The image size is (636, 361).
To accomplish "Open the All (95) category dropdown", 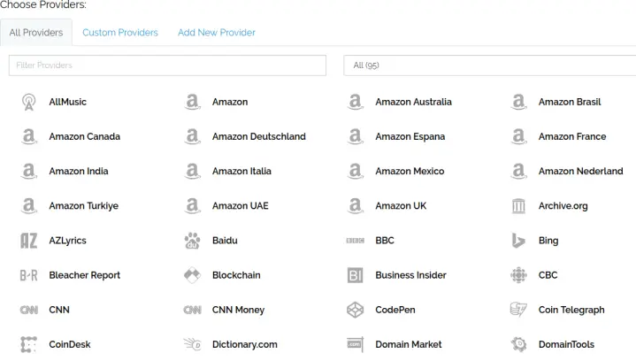I will (x=489, y=65).
